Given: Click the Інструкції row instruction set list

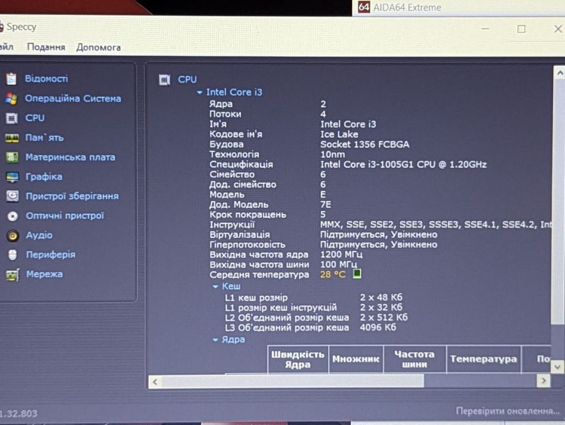Looking at the screenshot, I should pos(436,225).
